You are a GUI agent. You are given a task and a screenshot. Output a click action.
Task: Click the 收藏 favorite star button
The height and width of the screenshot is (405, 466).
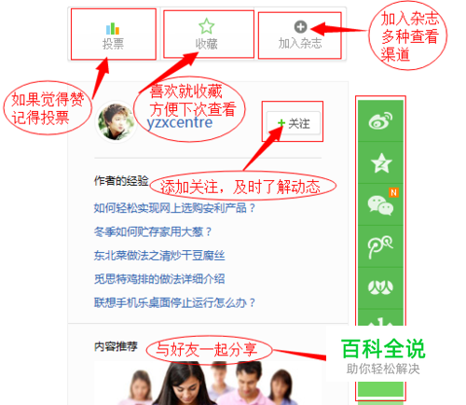coord(207,35)
